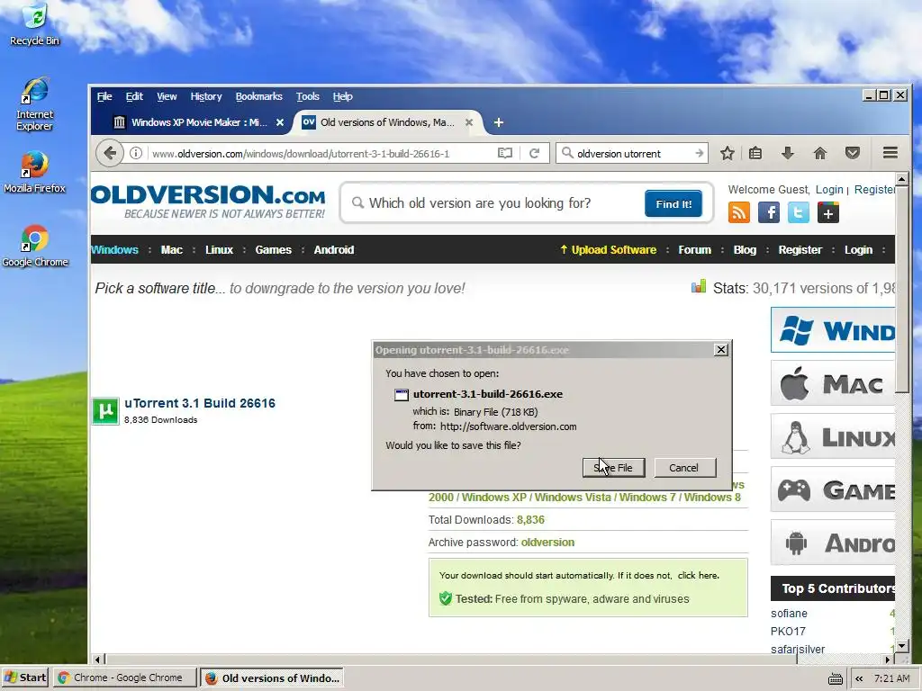The height and width of the screenshot is (691, 922).
Task: Reload the current page
Action: [x=534, y=153]
